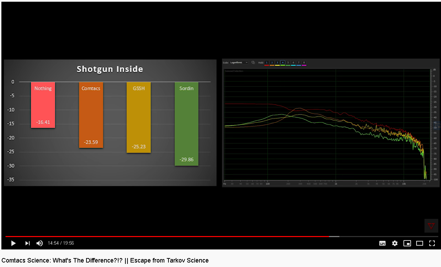The width and height of the screenshot is (441, 267).
Task: Click the channel watermark triangle logo
Action: (x=431, y=226)
